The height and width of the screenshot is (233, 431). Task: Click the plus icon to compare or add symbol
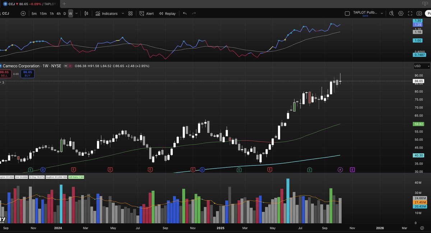point(23,14)
